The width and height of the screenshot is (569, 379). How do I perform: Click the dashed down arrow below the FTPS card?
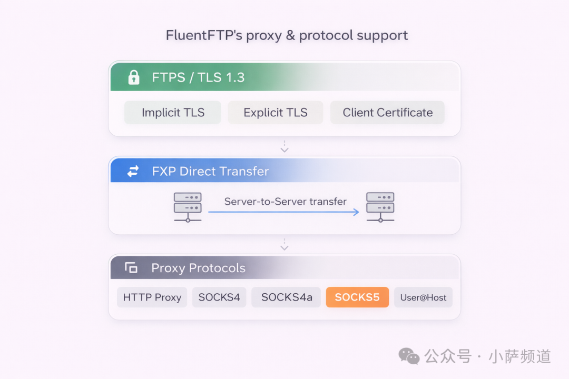coord(284,146)
